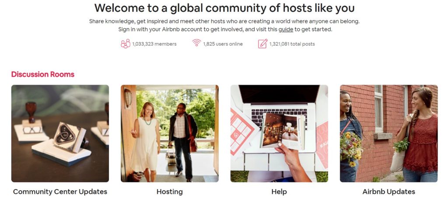Click the Airbnb Updates title link
This screenshot has height=198, width=448.
pyautogui.click(x=388, y=192)
